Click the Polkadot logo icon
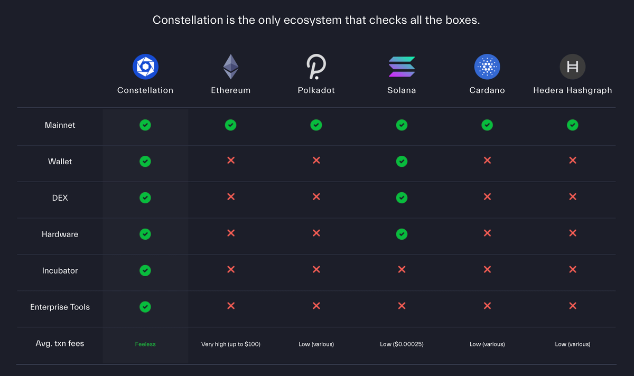The image size is (634, 376). (316, 67)
